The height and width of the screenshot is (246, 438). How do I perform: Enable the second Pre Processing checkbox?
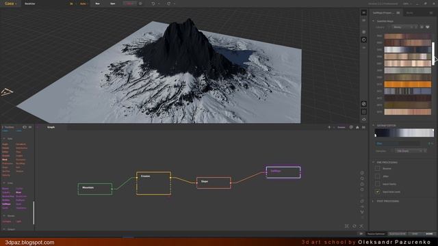tap(377, 176)
